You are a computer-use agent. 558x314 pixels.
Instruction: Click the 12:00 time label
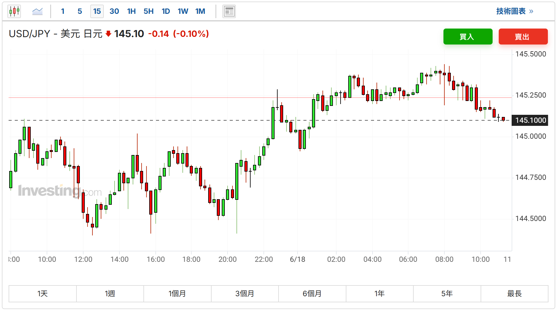(x=83, y=259)
